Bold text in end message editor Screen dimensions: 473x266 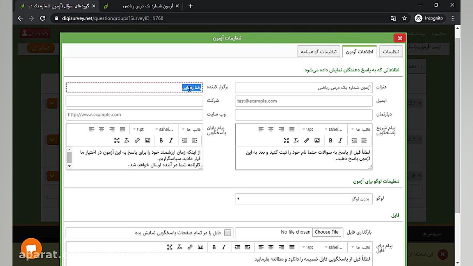click(x=161, y=140)
